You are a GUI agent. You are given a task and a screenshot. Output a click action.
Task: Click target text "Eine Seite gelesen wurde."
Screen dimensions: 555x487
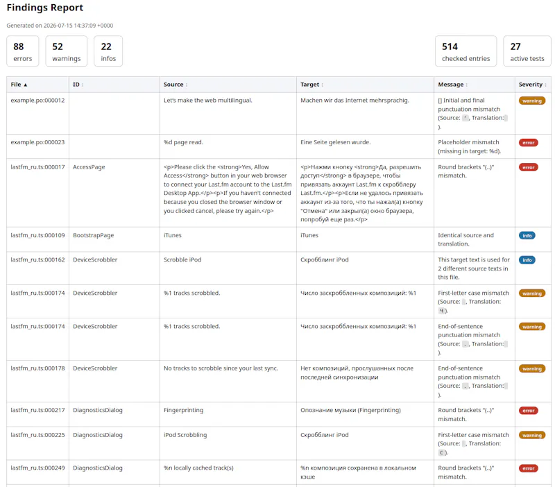pyautogui.click(x=336, y=142)
